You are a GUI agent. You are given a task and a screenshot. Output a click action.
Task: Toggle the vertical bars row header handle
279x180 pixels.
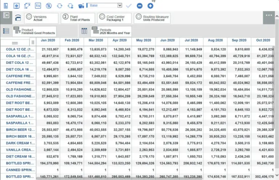pos(33,42)
